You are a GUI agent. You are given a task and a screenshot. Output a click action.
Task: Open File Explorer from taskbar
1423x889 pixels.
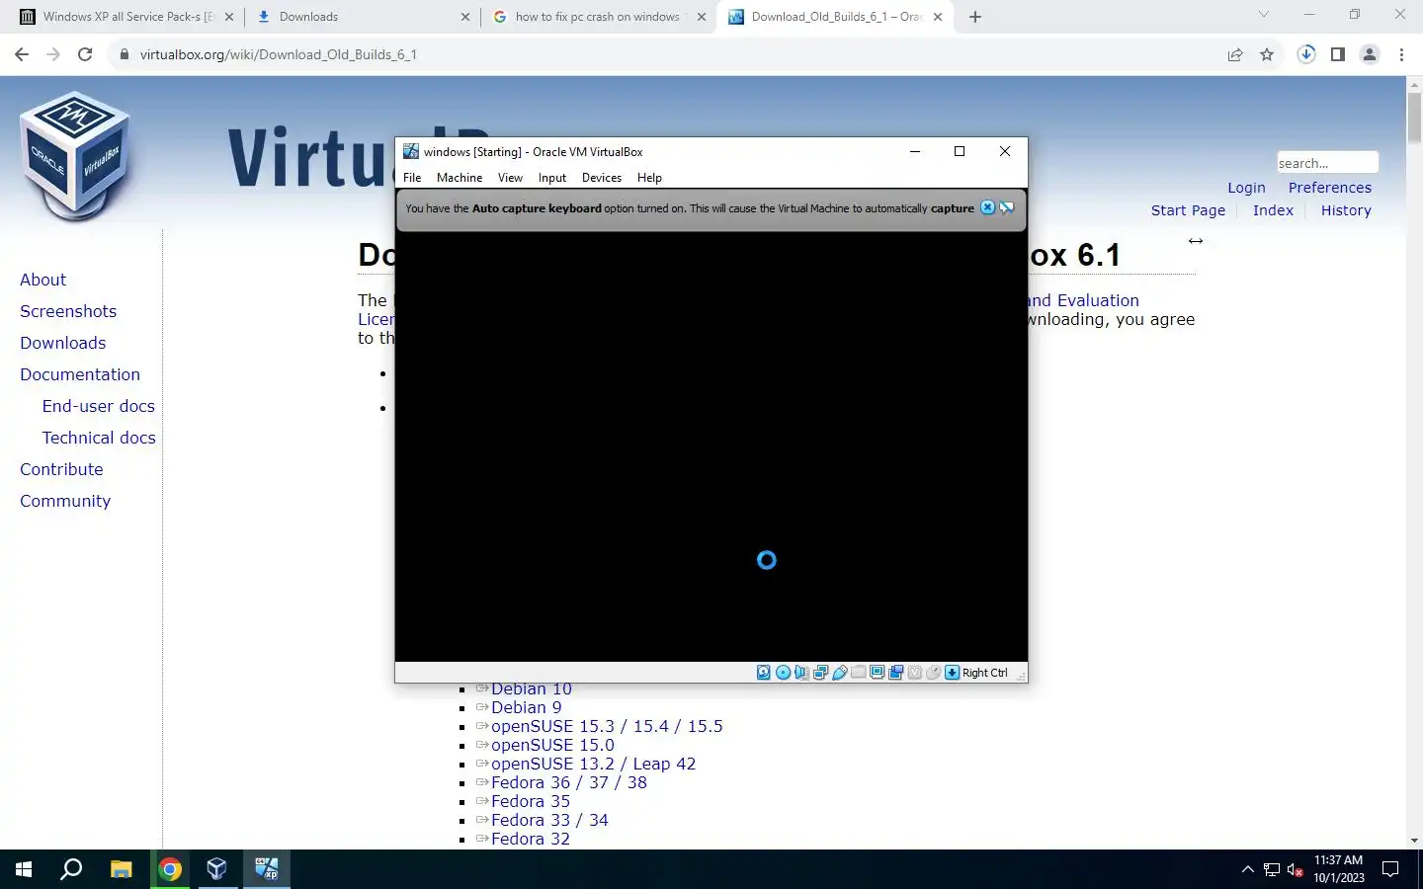pyautogui.click(x=121, y=869)
